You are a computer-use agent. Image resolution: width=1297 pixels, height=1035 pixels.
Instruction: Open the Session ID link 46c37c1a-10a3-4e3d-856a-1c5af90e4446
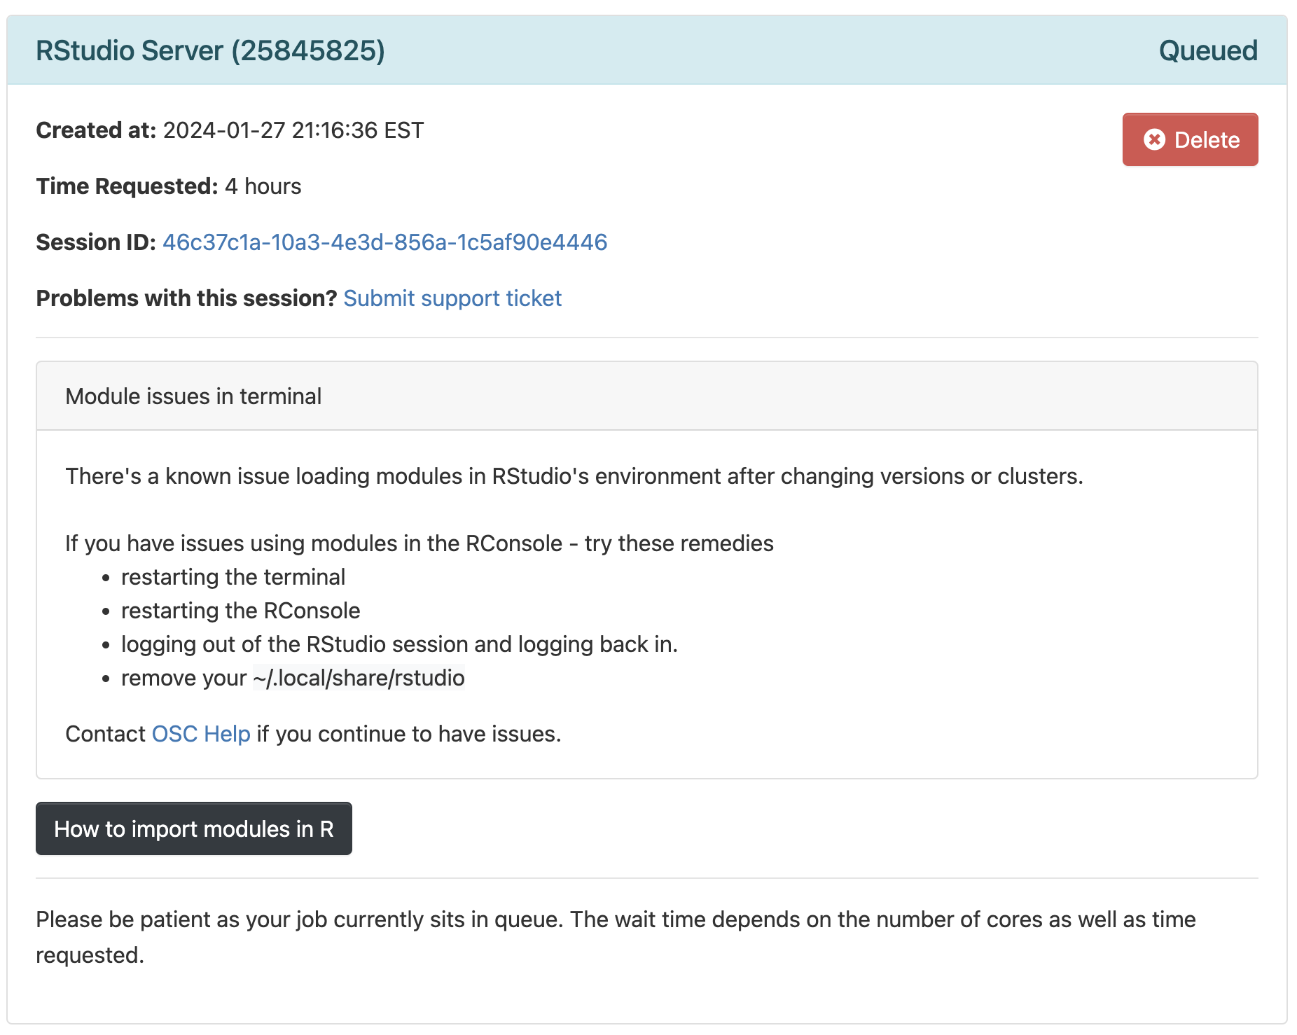(384, 242)
